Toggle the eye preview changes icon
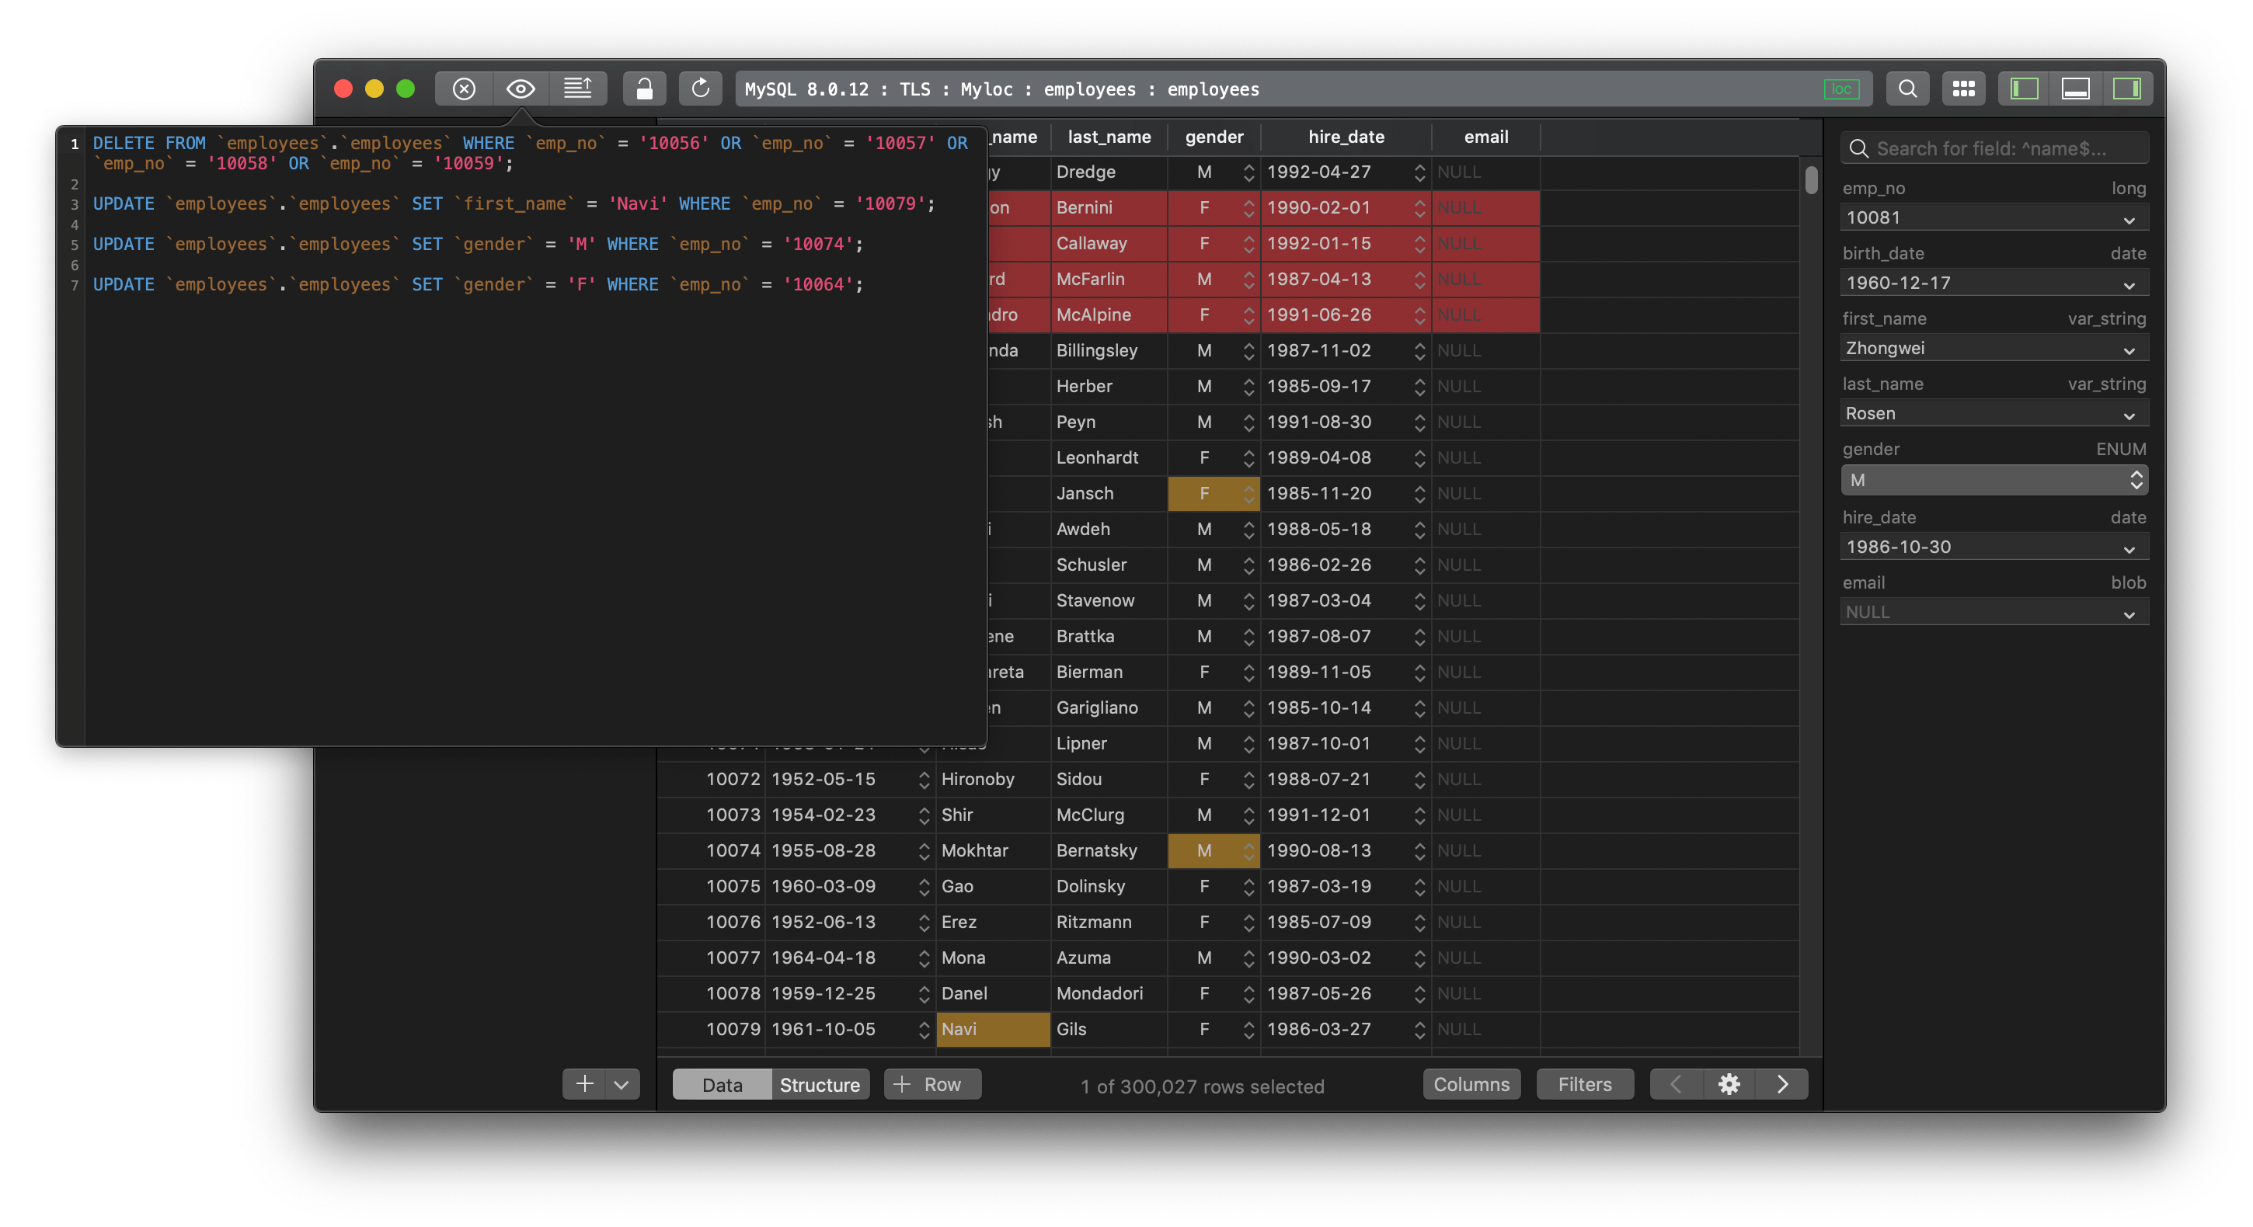The width and height of the screenshot is (2253, 1227). (x=521, y=89)
